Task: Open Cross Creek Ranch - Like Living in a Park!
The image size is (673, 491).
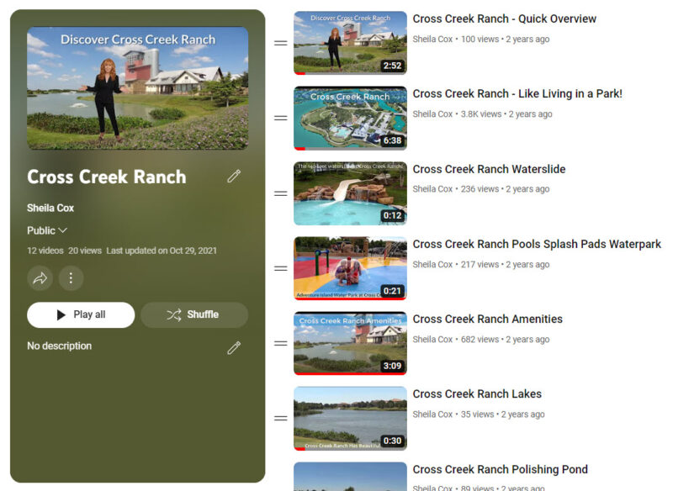Action: tap(517, 94)
